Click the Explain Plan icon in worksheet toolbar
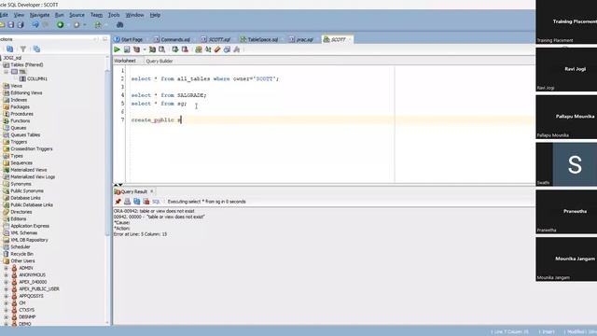Viewport: 597px width, 336px height. point(136,49)
